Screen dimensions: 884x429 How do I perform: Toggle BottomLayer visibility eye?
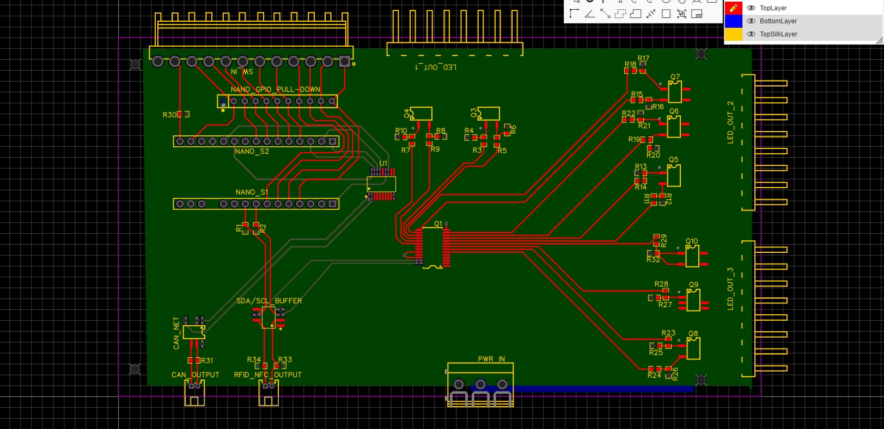[x=751, y=21]
